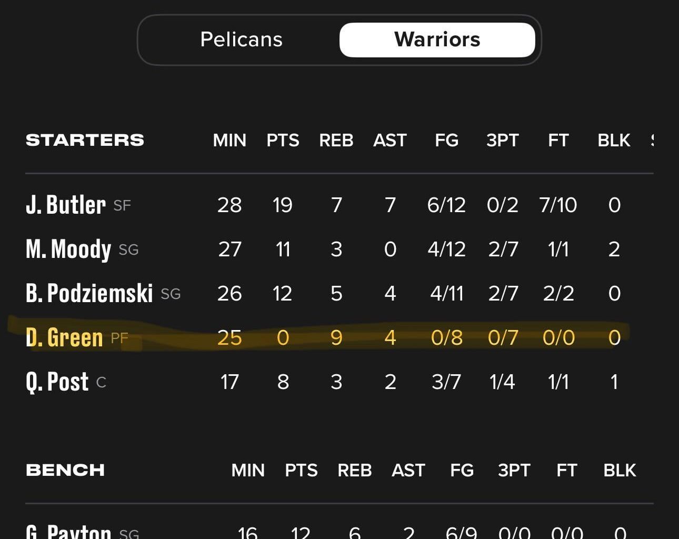Click the starters FT column header
679x539 pixels.
pyautogui.click(x=558, y=141)
